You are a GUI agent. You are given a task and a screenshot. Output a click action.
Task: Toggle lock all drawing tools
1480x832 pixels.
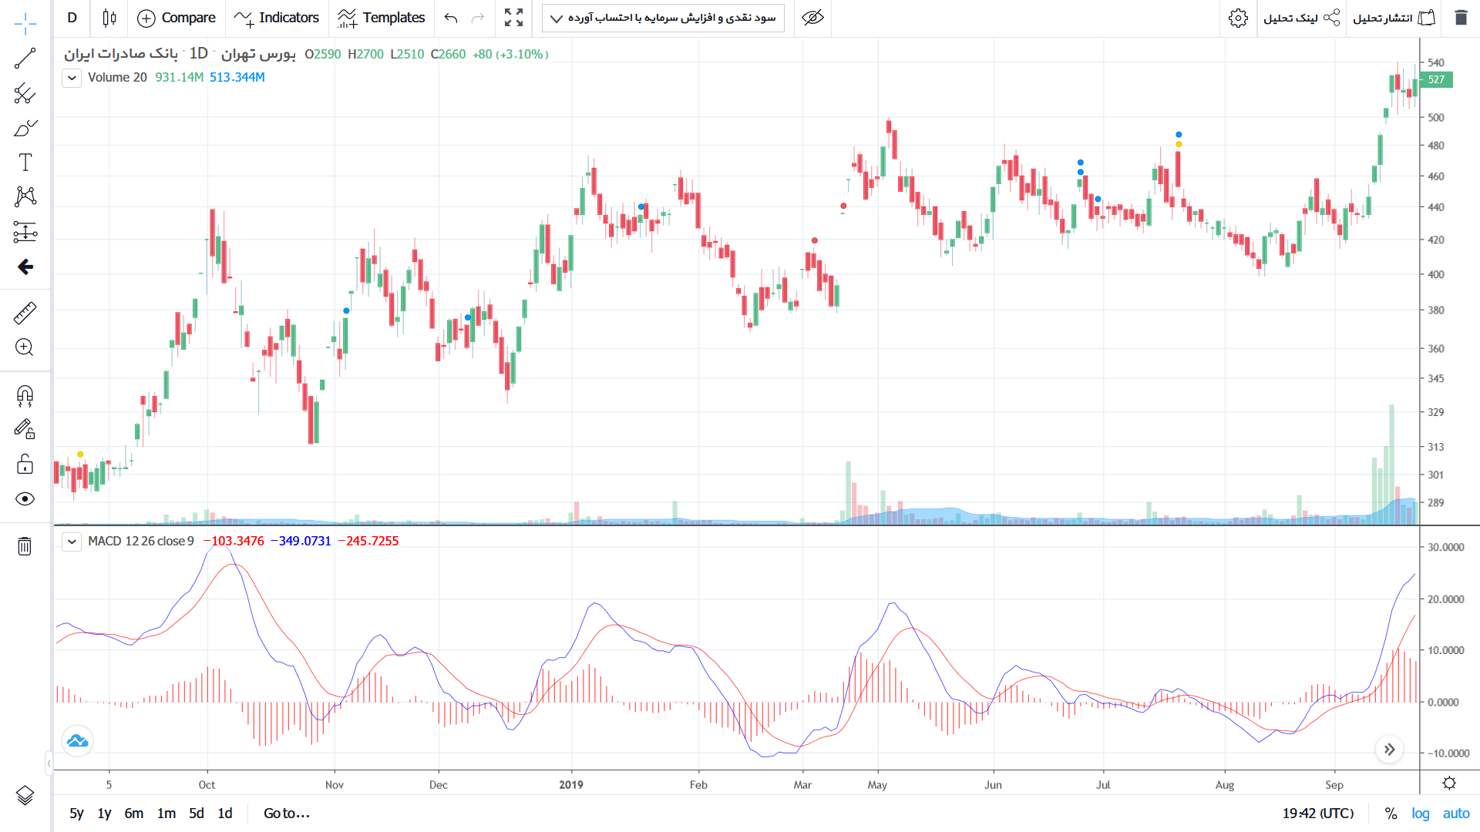click(x=25, y=464)
